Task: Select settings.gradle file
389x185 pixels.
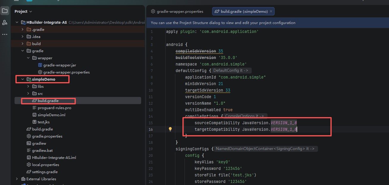Action: [45, 172]
